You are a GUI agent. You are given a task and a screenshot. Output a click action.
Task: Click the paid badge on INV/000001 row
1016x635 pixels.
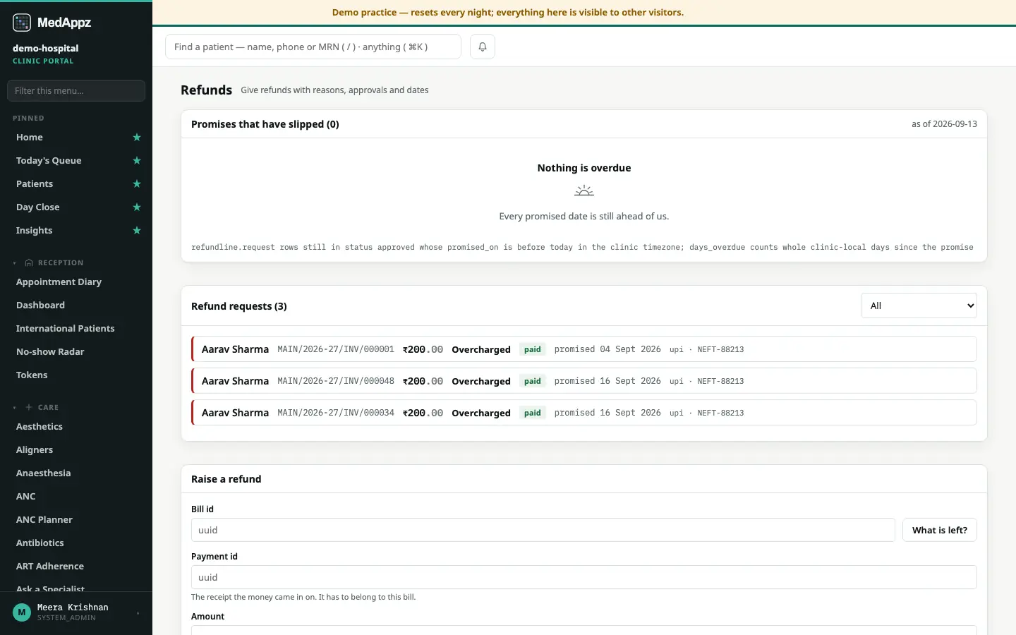533,349
